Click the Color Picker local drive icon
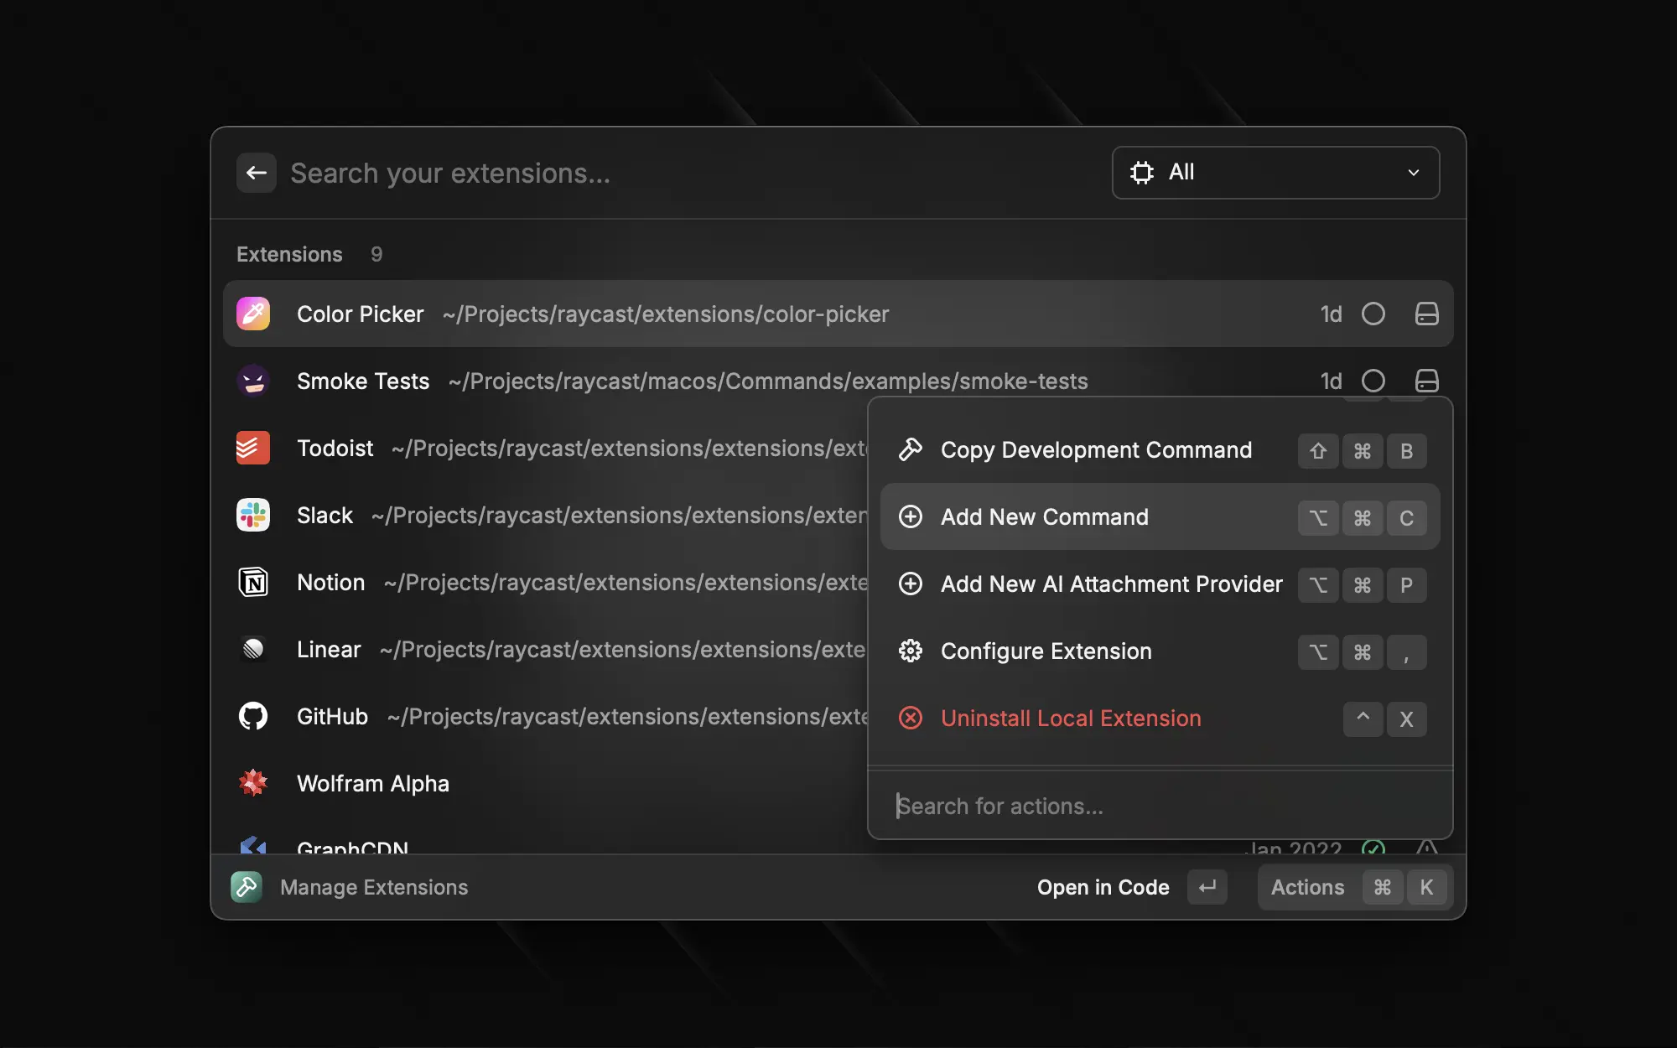 tap(1426, 314)
